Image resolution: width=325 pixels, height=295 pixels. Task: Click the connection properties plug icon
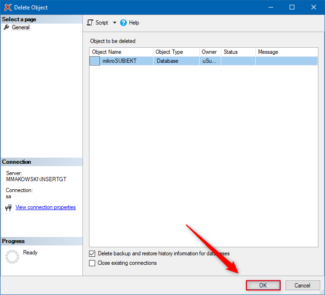[8, 207]
